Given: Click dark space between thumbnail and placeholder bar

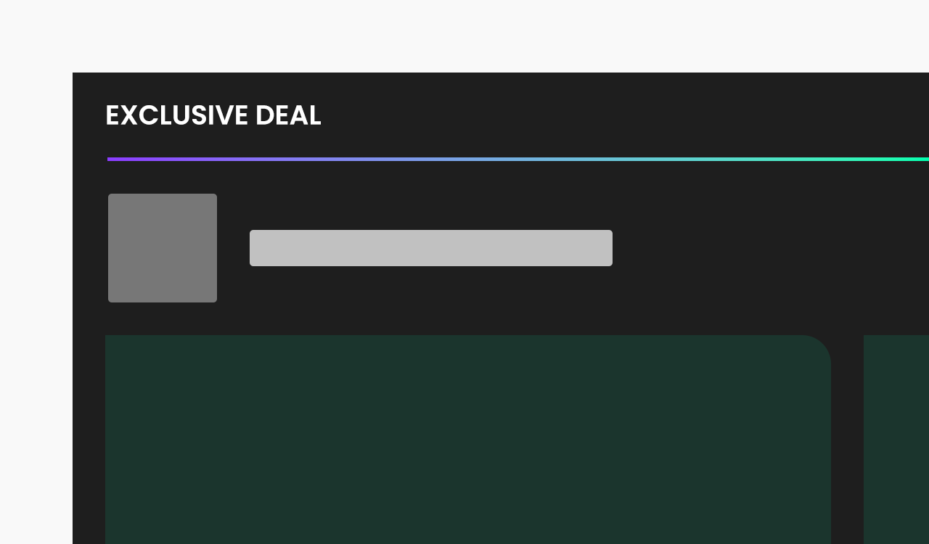Looking at the screenshot, I should 233,248.
